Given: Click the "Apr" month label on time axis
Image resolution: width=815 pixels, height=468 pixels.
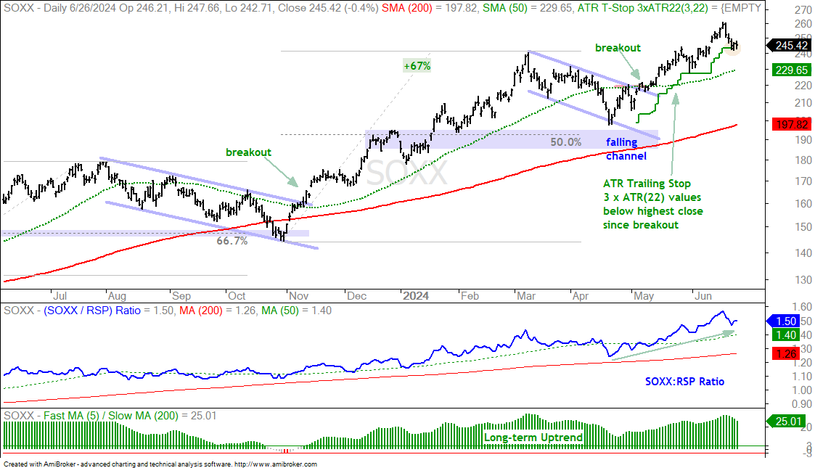Looking at the screenshot, I should tap(580, 296).
